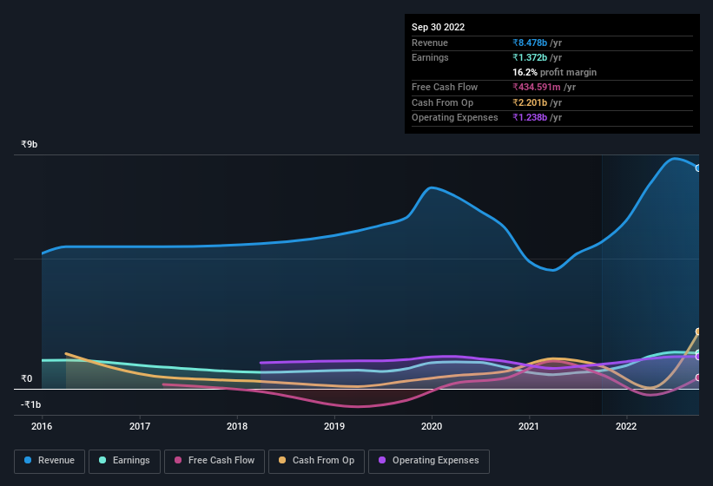The height and width of the screenshot is (486, 713).
Task: Click the ₹0 y-axis label
Action: point(26,378)
